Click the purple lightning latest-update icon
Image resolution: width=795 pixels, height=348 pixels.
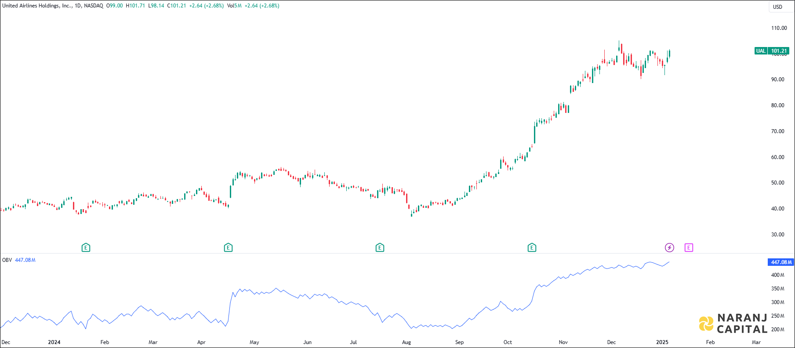pos(669,248)
